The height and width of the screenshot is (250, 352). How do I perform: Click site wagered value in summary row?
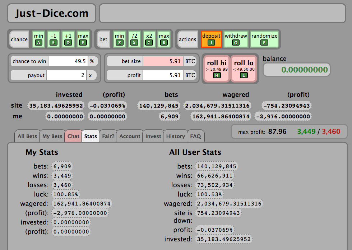pyautogui.click(x=217, y=105)
